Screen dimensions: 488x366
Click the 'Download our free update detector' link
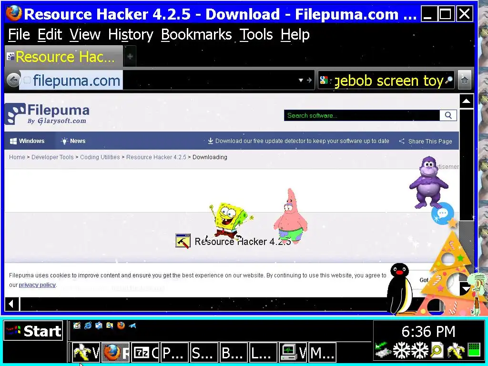pos(298,141)
